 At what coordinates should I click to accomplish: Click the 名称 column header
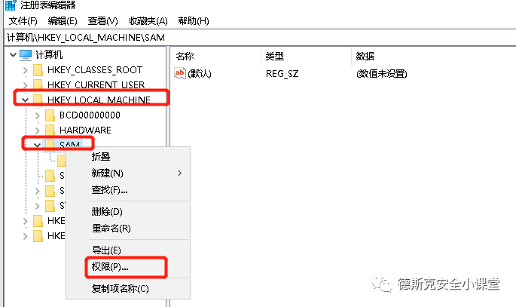[185, 57]
